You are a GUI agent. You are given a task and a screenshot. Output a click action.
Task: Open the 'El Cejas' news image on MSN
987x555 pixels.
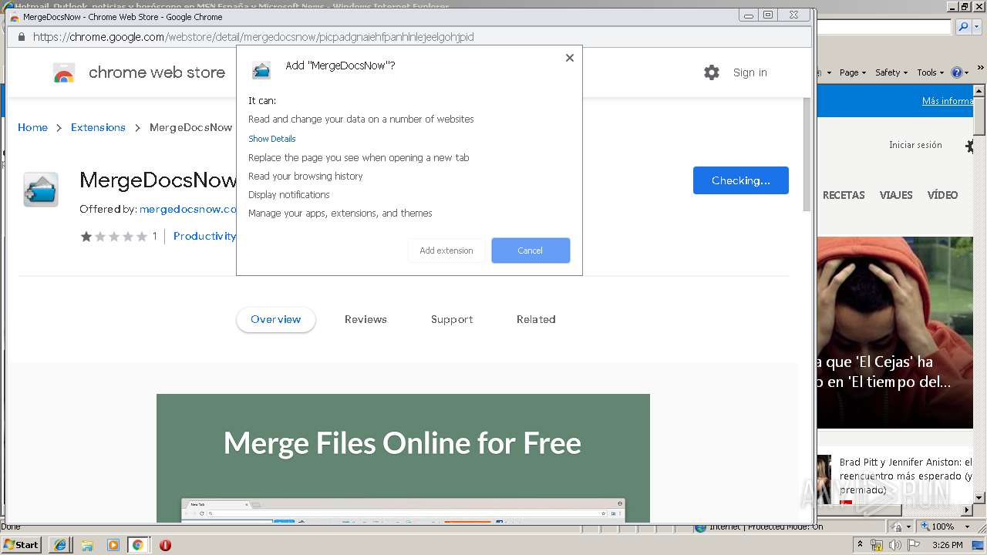895,332
